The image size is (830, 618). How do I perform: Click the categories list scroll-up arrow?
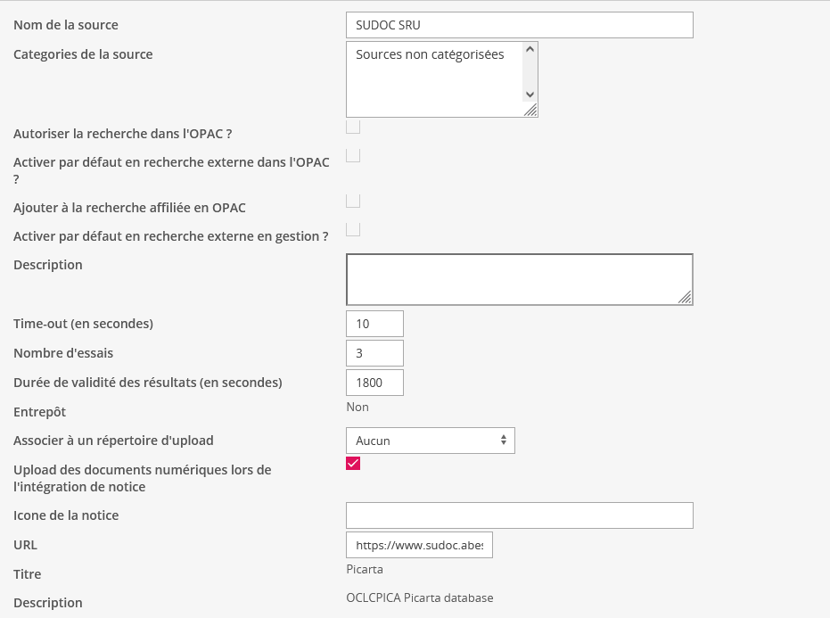pyautogui.click(x=530, y=51)
